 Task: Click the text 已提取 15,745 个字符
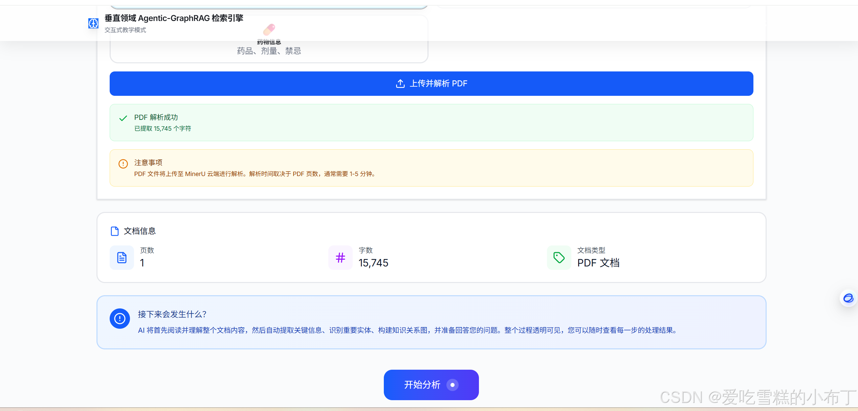163,129
